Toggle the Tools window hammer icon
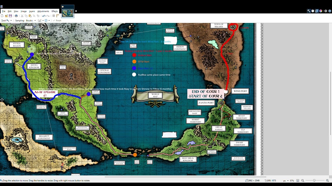 309,11
